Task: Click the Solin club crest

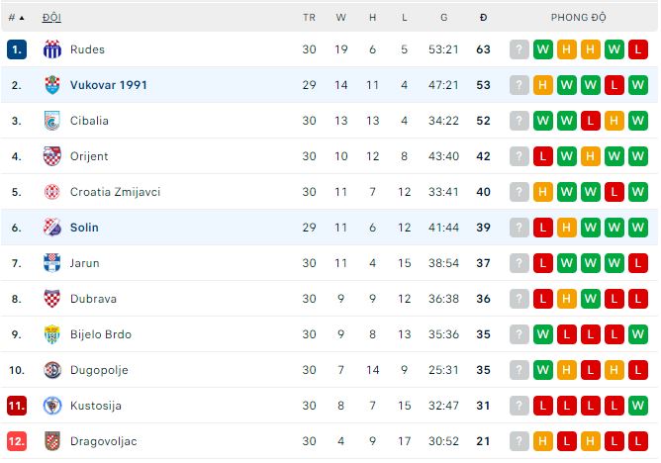Action: click(x=52, y=228)
